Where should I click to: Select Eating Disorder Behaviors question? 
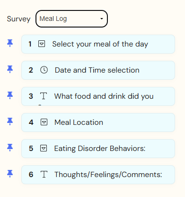coord(98,149)
